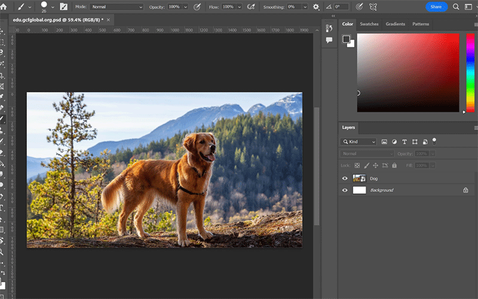Select the Frame tool in toolbar

[2, 86]
